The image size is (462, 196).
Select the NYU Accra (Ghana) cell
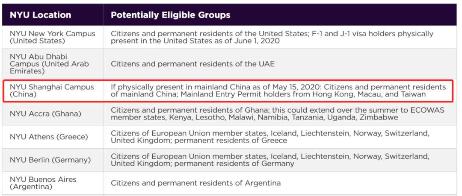click(45, 114)
